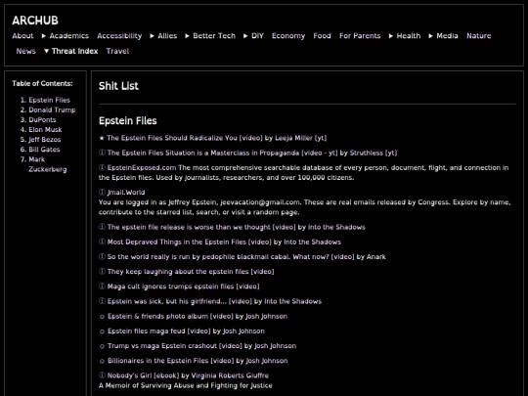Select the Table of Contents heading
This screenshot has height=396, width=528.
click(42, 83)
